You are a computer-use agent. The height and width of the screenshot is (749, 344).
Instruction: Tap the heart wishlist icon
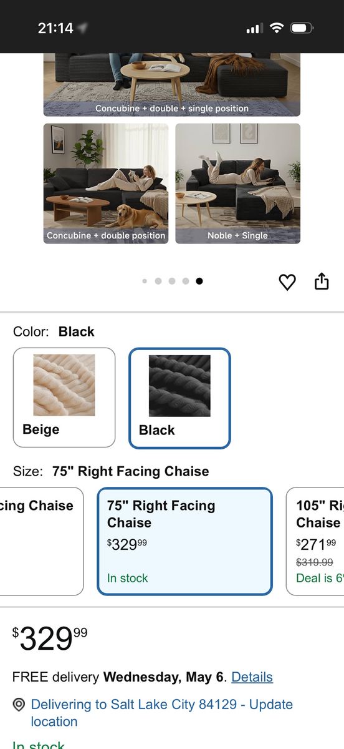[x=287, y=282]
